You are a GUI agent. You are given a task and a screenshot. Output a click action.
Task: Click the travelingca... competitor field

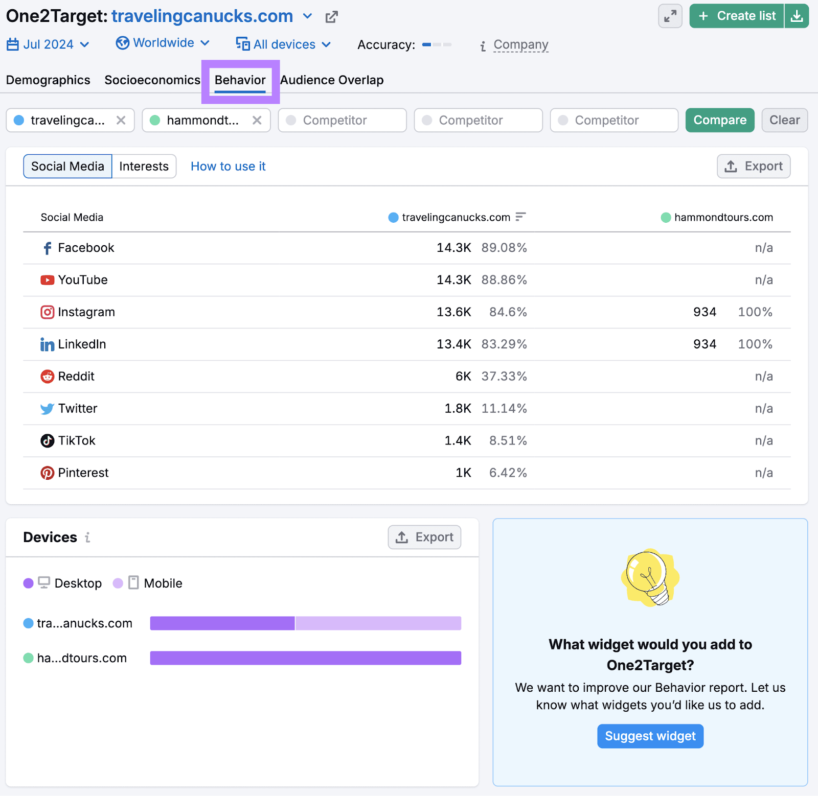pyautogui.click(x=71, y=120)
